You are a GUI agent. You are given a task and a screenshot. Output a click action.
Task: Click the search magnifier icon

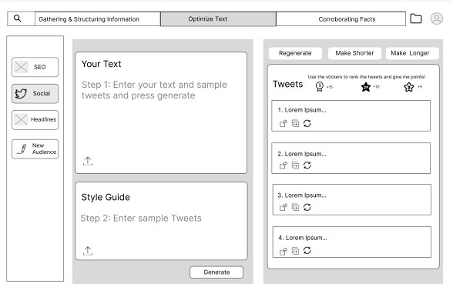click(17, 18)
